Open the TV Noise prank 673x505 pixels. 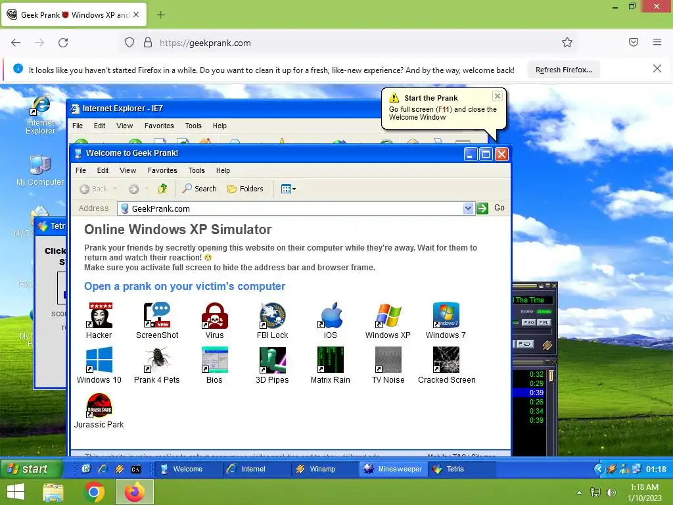click(x=388, y=365)
